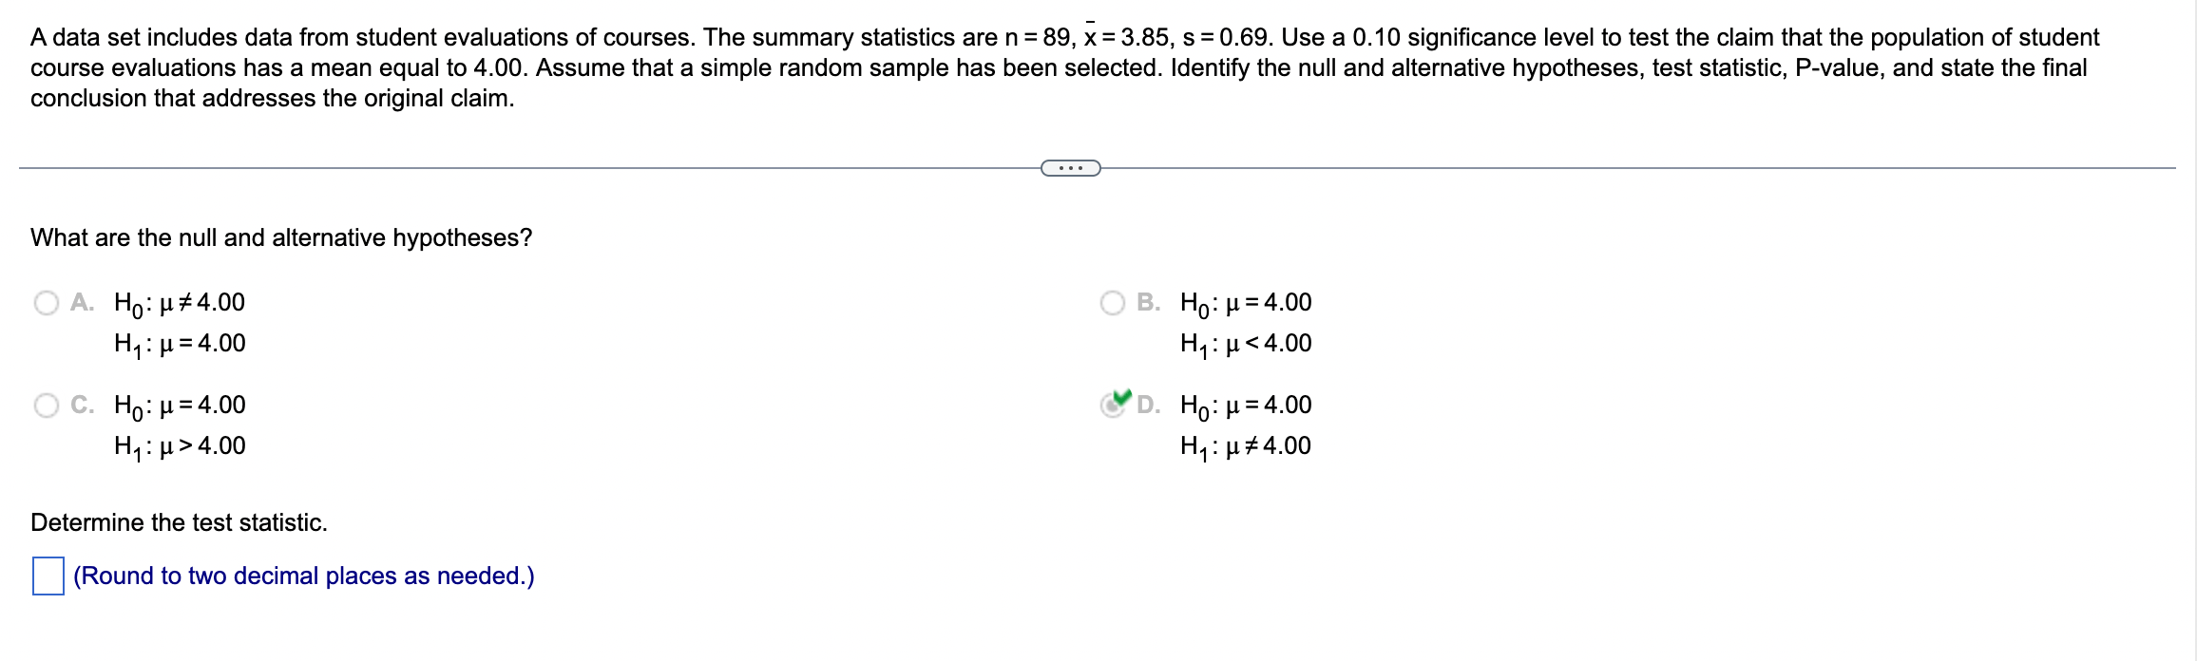The height and width of the screenshot is (661, 2197).
Task: Click the letter label 'D.'
Action: [1149, 406]
